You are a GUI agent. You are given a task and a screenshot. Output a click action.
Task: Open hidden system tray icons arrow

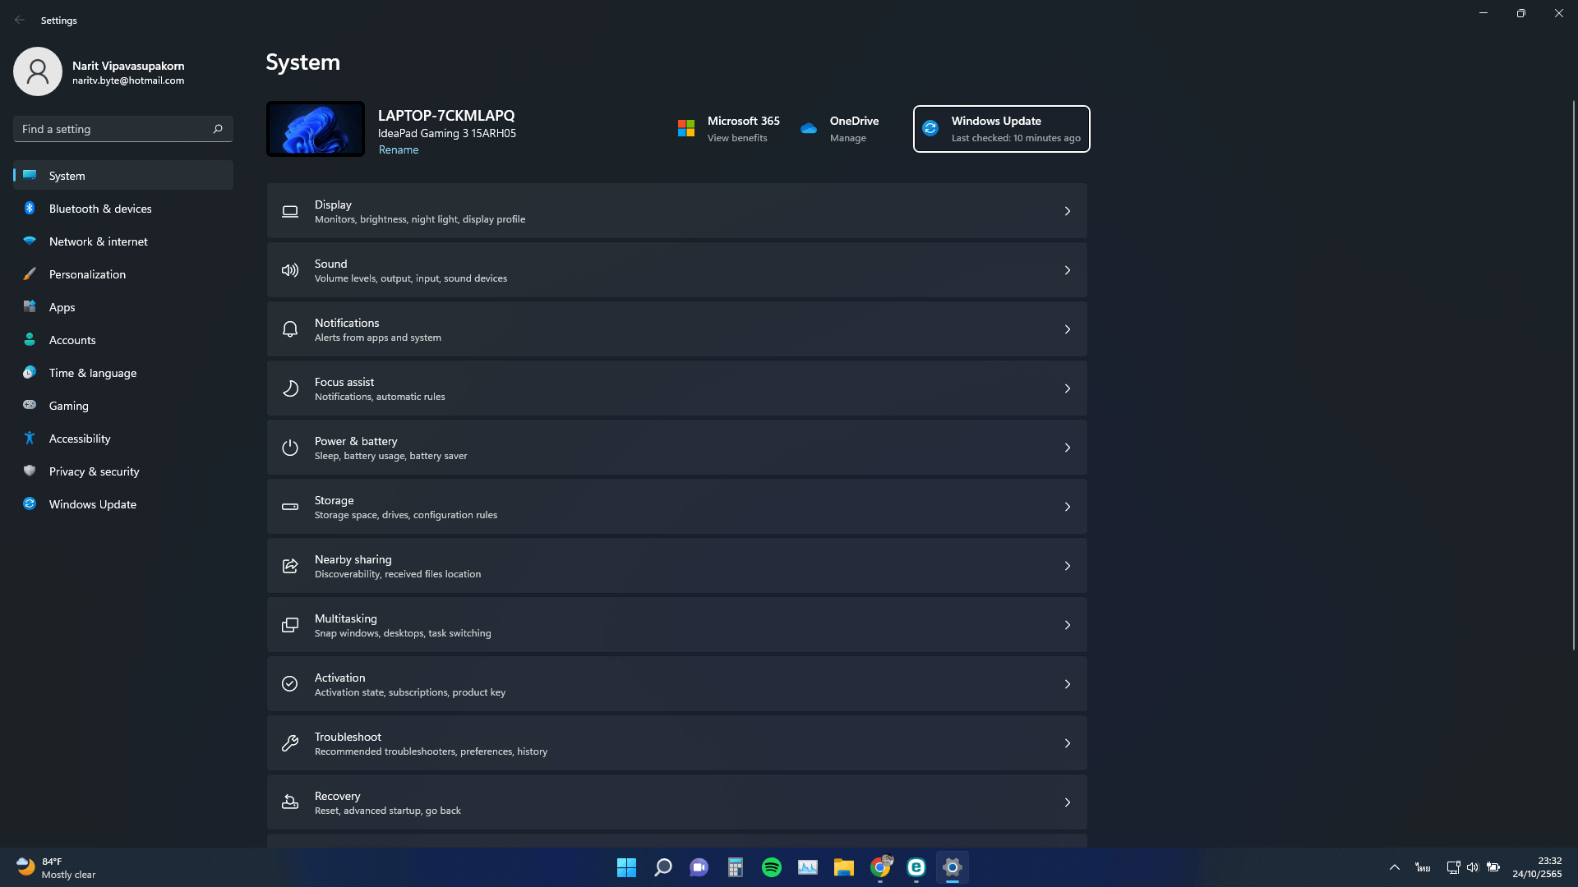coord(1395,867)
